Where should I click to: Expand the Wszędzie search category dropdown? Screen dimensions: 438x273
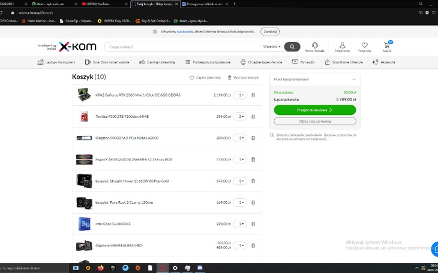(x=272, y=47)
